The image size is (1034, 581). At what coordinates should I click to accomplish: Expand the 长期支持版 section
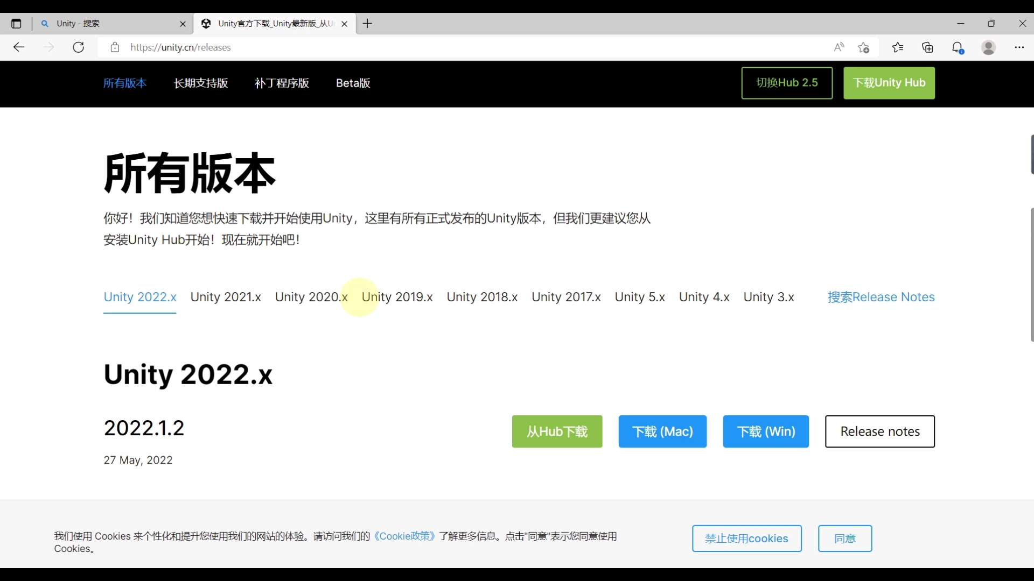pyautogui.click(x=201, y=84)
